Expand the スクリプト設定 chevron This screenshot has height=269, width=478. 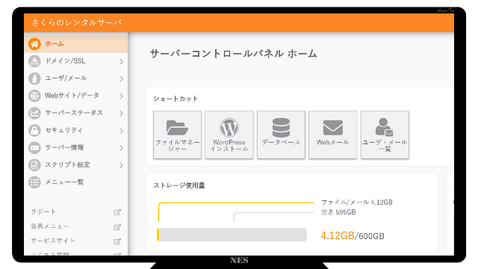click(121, 165)
